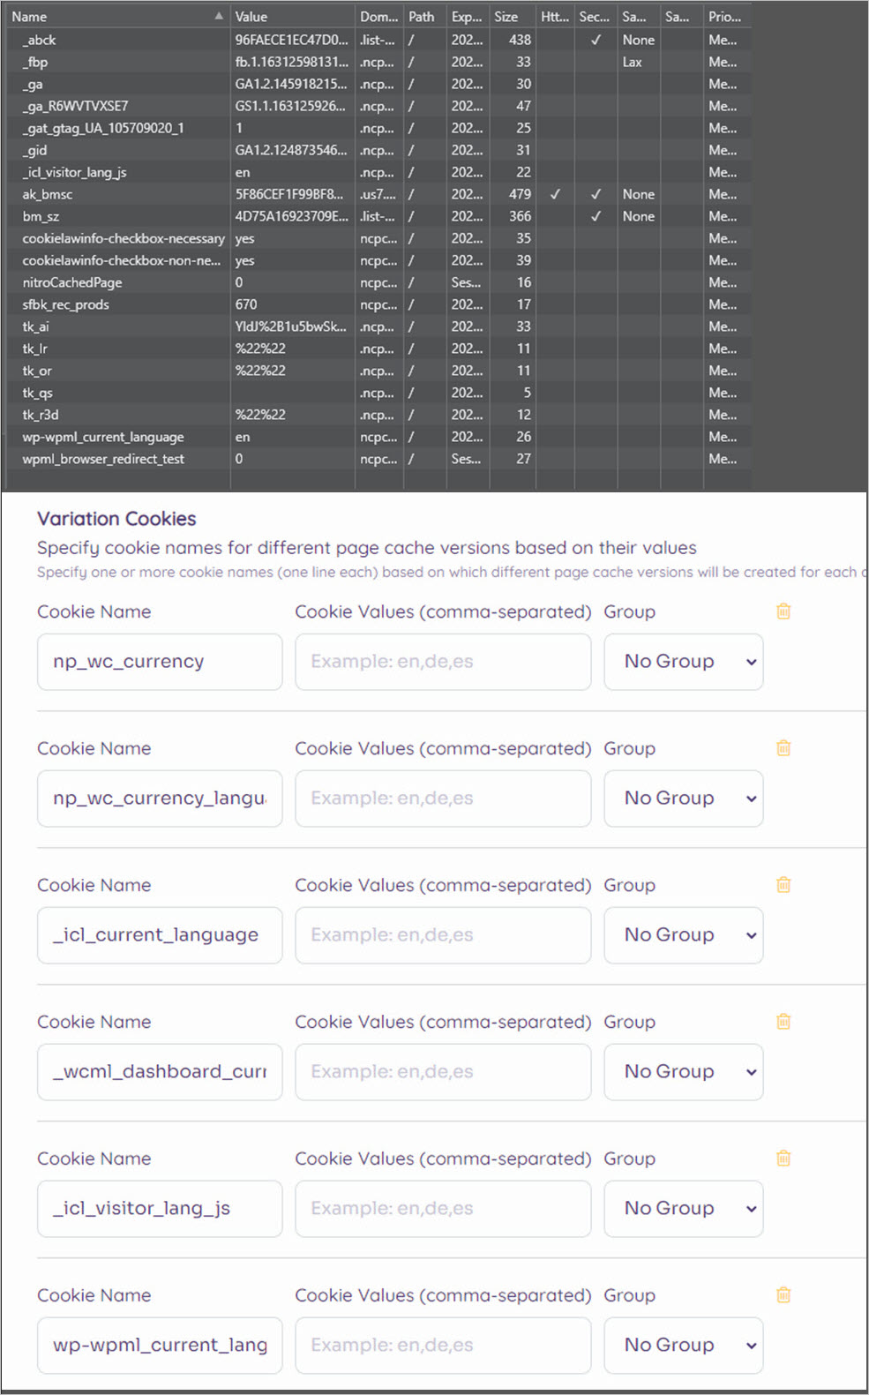Screen dimensions: 869x1395
Task: Open Group dropdown for _icl_visitor_lang_js
Action: pyautogui.click(x=684, y=1209)
